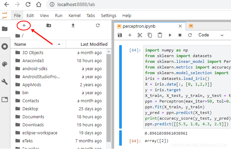
Task: Open the cell type Code dropdown
Action: 208,35
